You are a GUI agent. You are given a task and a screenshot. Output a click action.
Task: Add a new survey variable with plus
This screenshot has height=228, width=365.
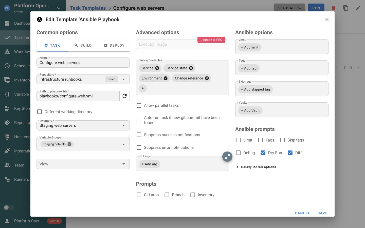[x=143, y=88]
